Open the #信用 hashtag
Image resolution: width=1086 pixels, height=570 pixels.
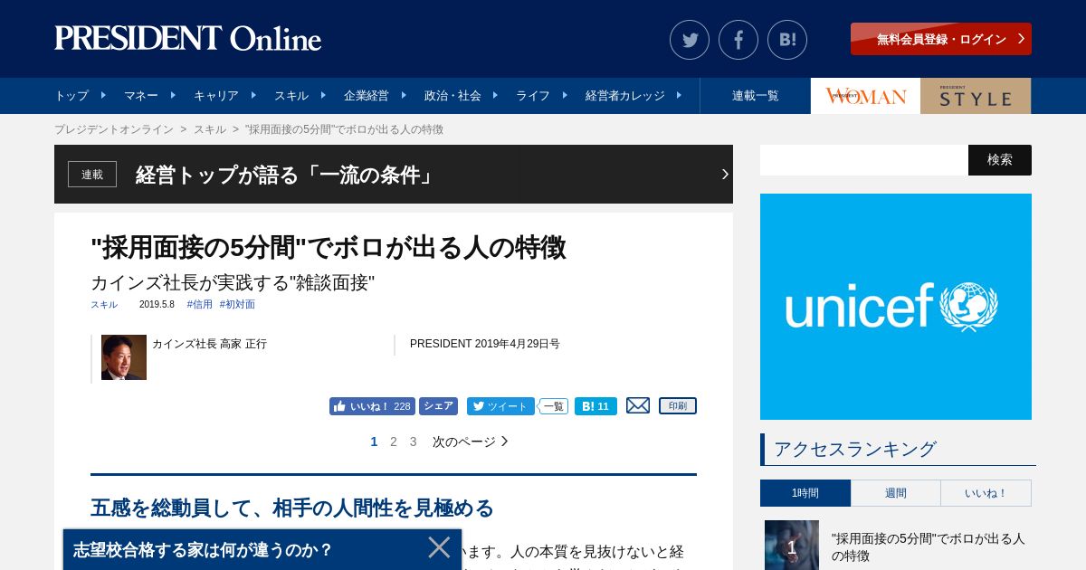click(200, 305)
